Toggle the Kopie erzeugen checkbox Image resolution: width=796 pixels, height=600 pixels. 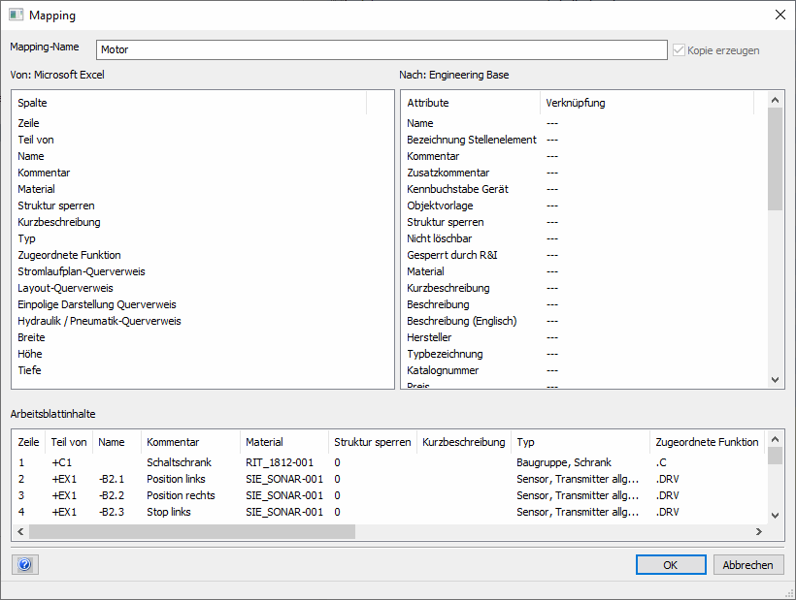(679, 50)
